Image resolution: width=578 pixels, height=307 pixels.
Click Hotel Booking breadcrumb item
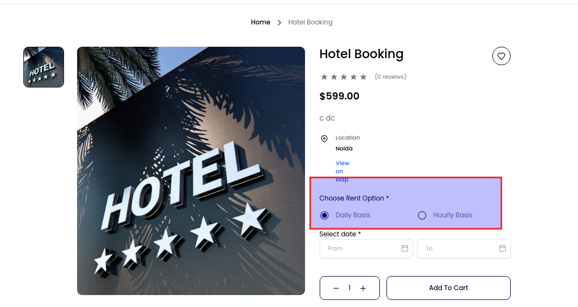click(310, 22)
